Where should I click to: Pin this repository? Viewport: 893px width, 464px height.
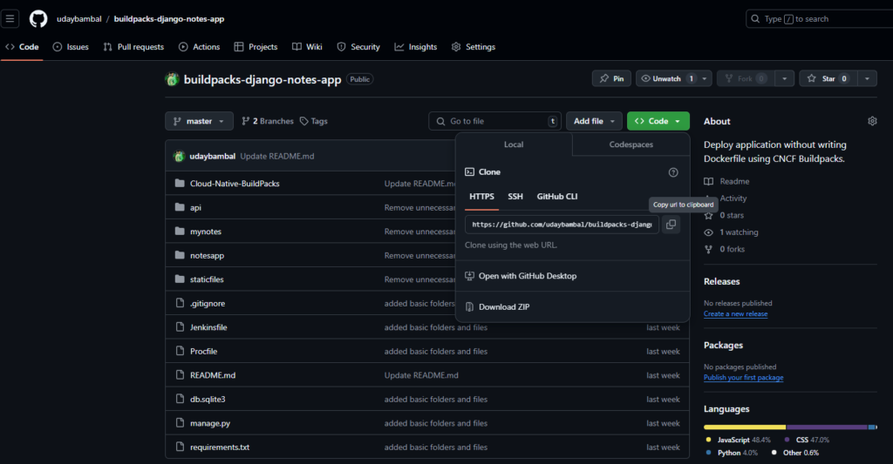[x=611, y=78]
